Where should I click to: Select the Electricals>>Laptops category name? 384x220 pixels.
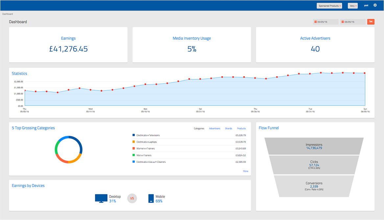(146, 142)
